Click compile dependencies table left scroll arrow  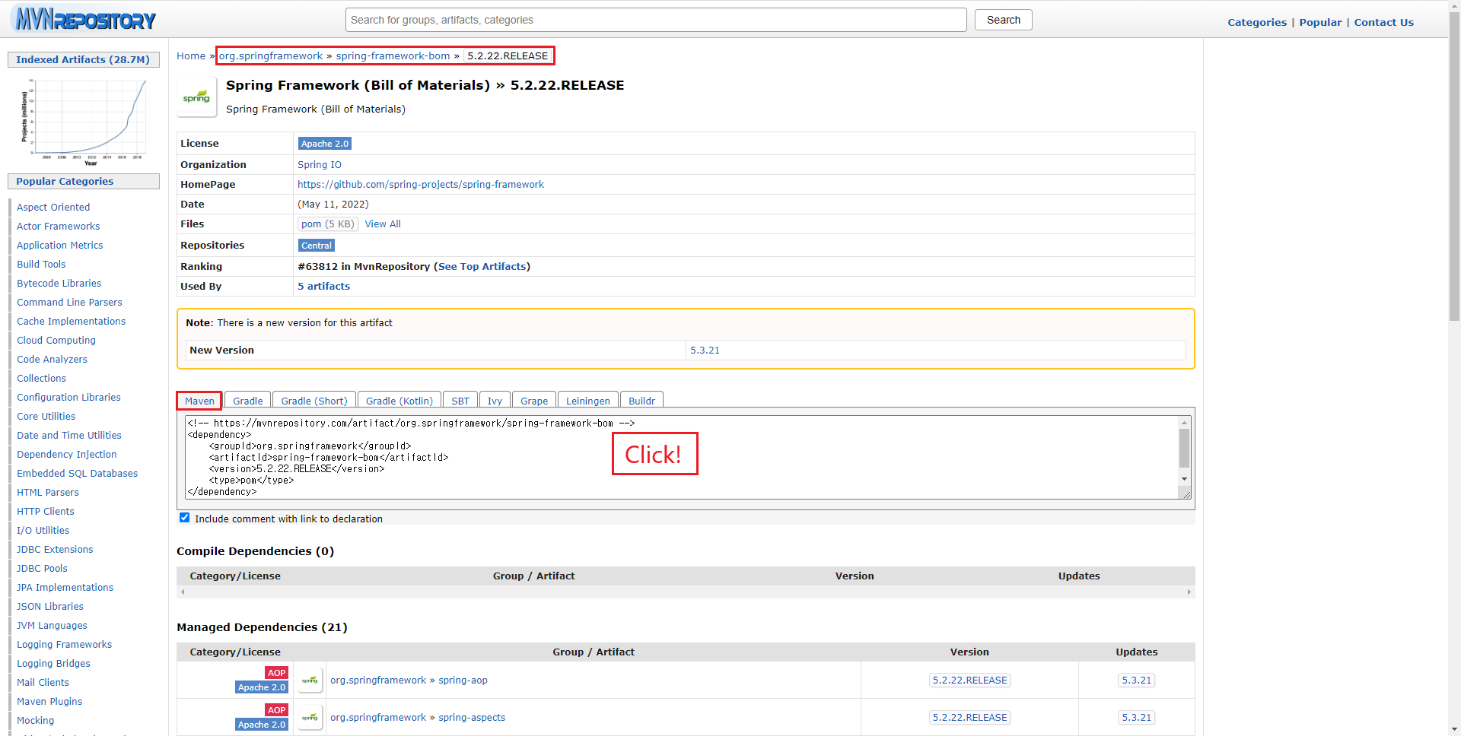183,592
